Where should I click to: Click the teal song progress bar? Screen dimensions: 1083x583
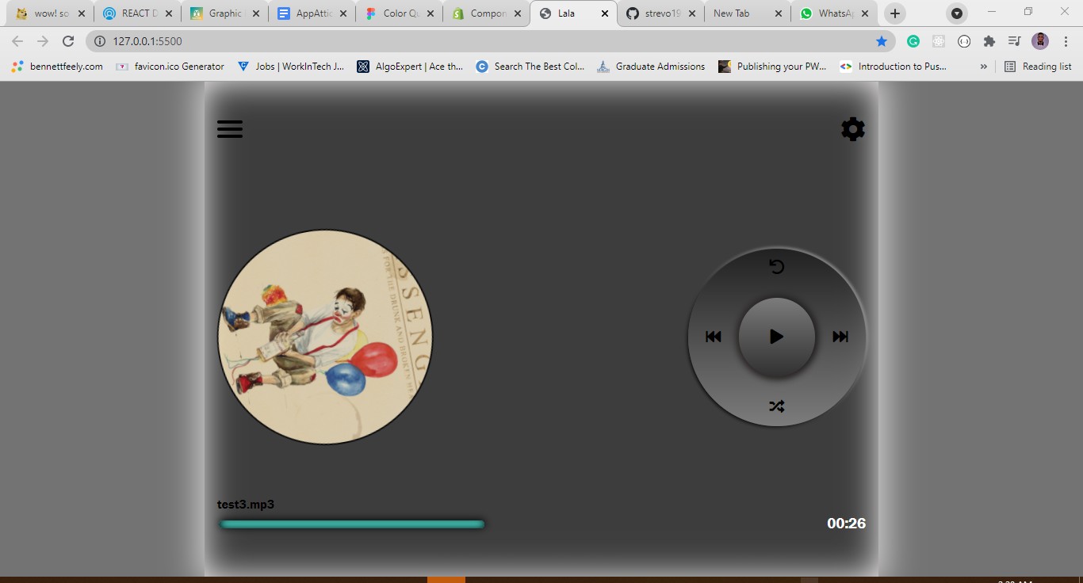(x=352, y=524)
